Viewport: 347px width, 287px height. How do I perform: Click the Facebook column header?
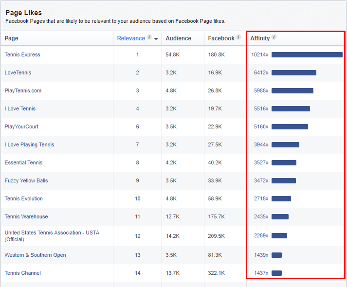(x=221, y=38)
